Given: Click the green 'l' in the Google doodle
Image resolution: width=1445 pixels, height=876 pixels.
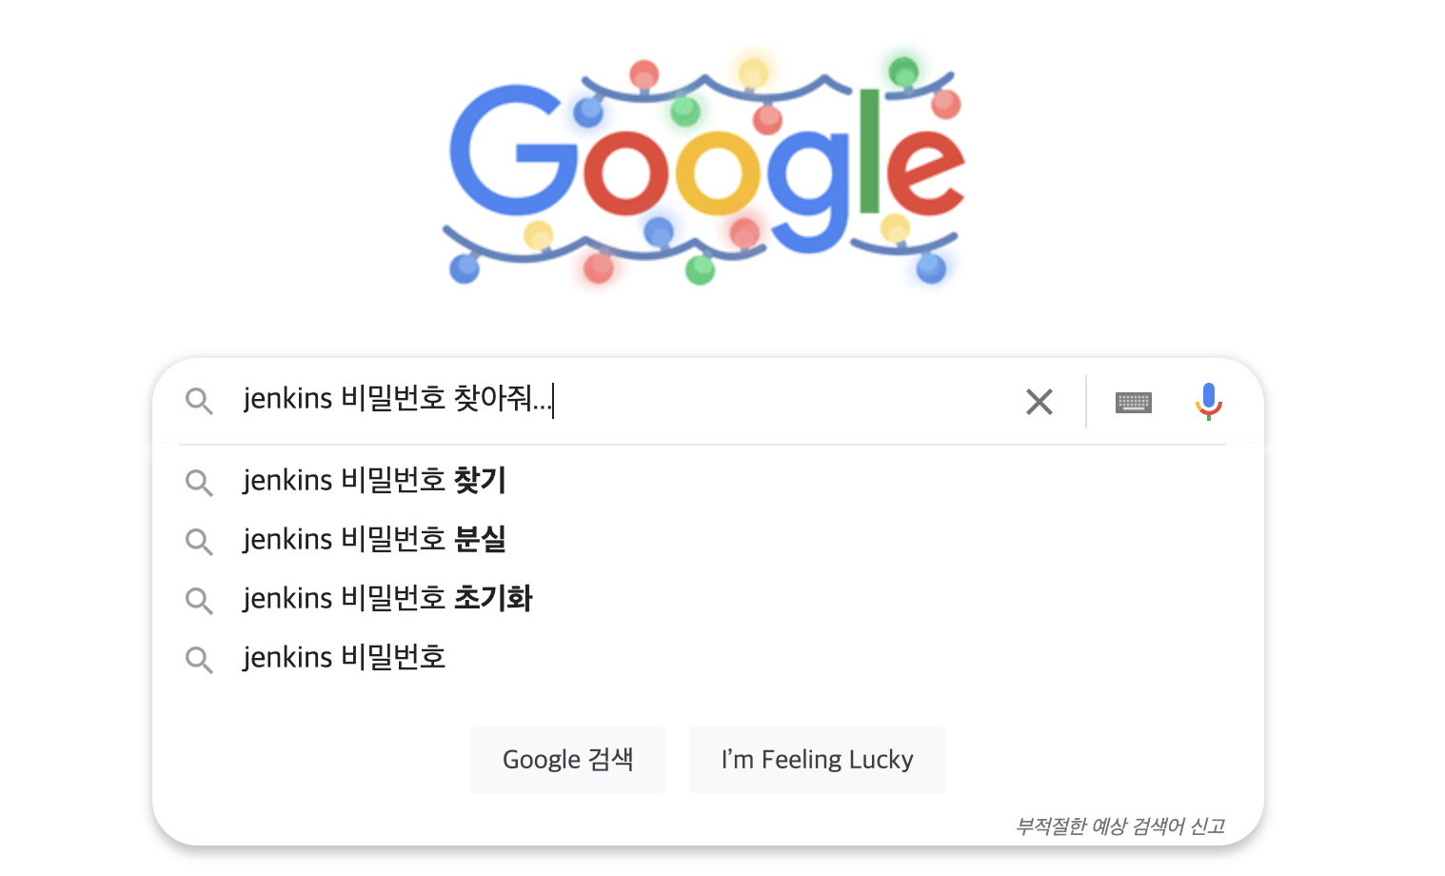Looking at the screenshot, I should tap(868, 152).
